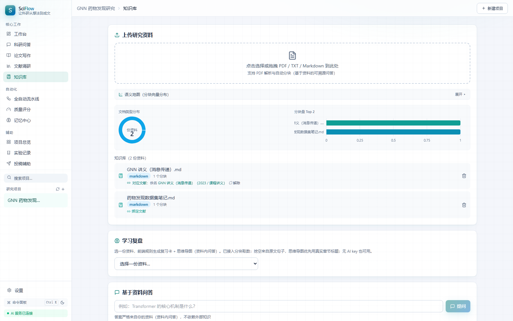Click the document icon beside 药物发现数据集笔记.md
Viewport: 513px width, 321px height.
pos(121,205)
